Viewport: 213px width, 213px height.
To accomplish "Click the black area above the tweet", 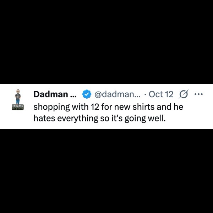I will pos(106,42).
